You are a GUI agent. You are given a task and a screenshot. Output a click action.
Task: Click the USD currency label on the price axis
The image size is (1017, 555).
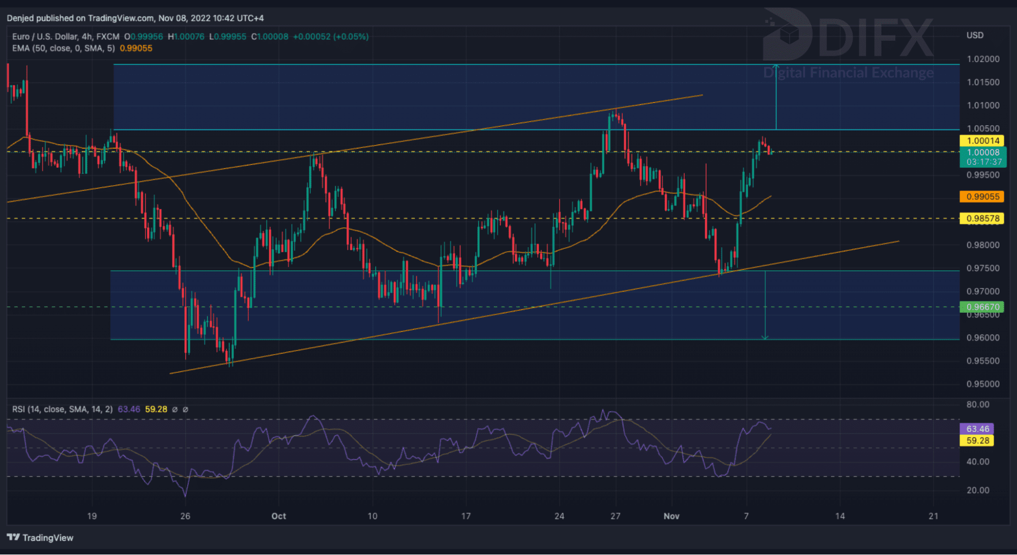click(x=975, y=35)
